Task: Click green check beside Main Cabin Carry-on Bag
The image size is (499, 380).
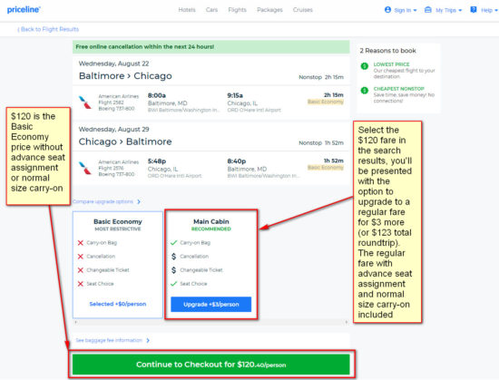Action: [174, 243]
